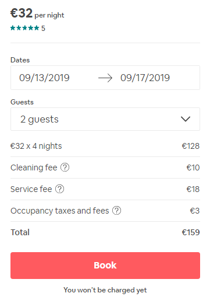Click the €32 x 4 nights line
This screenshot has width=210, height=307.
click(36, 146)
